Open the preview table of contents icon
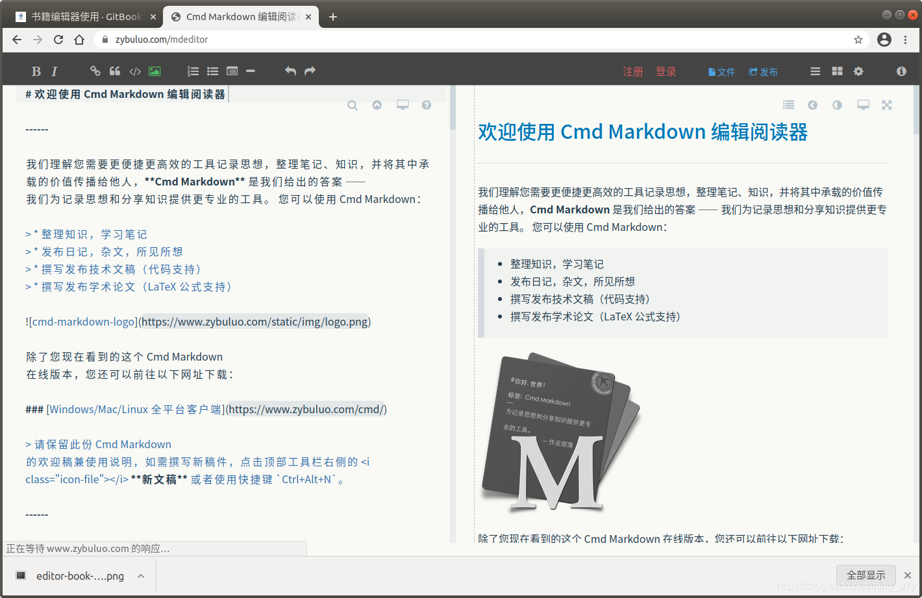Viewport: 922px width, 598px height. (788, 105)
